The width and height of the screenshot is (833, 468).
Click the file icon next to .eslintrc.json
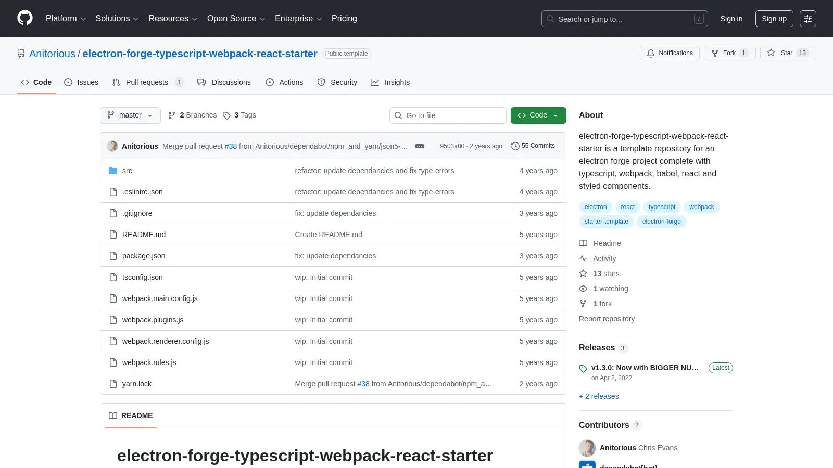point(113,192)
